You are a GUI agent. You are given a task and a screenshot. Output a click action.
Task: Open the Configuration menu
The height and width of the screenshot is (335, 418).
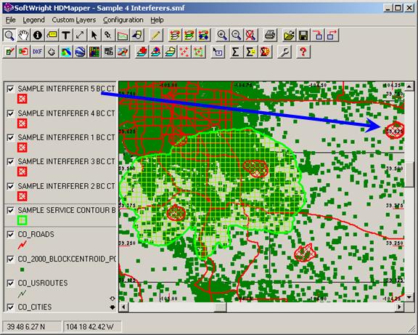pos(123,20)
